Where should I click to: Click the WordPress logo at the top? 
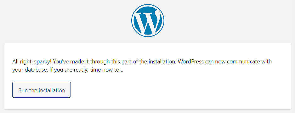148,20
